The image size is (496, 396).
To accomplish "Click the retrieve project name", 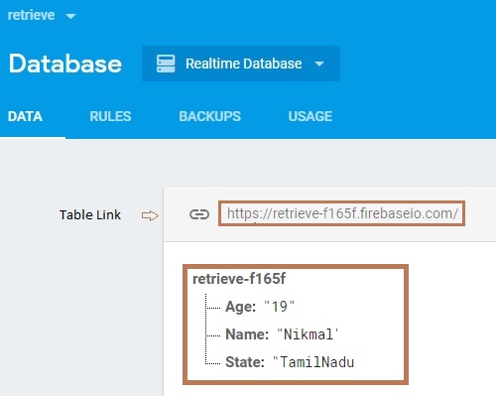I will coord(31,15).
